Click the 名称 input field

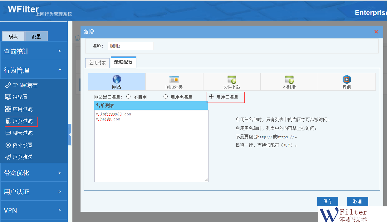point(131,46)
